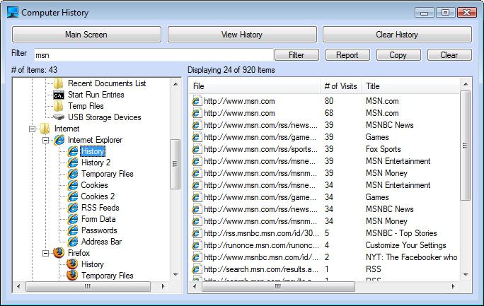Viewport: 484px width, 306px height.
Task: Click the Start Run Entries console icon
Action: pos(58,95)
